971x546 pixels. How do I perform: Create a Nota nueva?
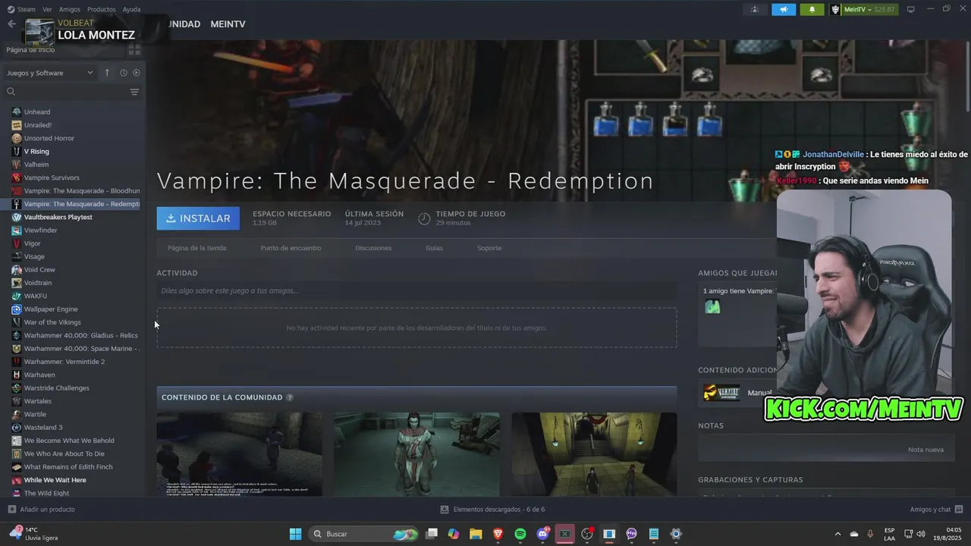coord(925,450)
